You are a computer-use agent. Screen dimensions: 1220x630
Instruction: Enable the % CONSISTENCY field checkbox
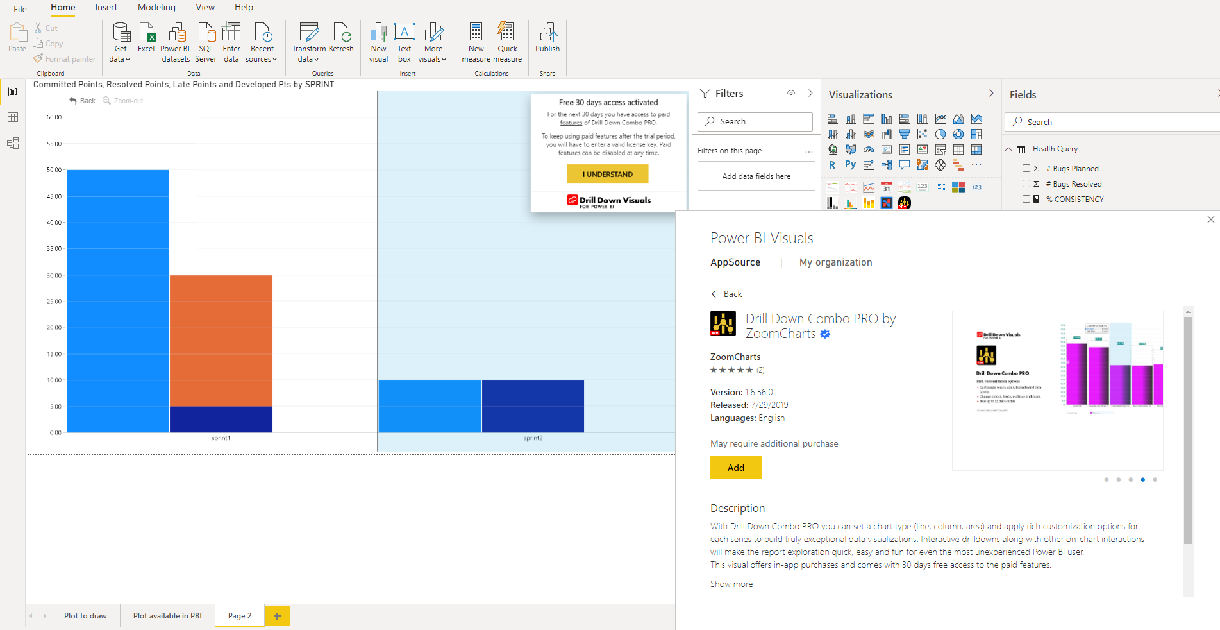(x=1026, y=199)
